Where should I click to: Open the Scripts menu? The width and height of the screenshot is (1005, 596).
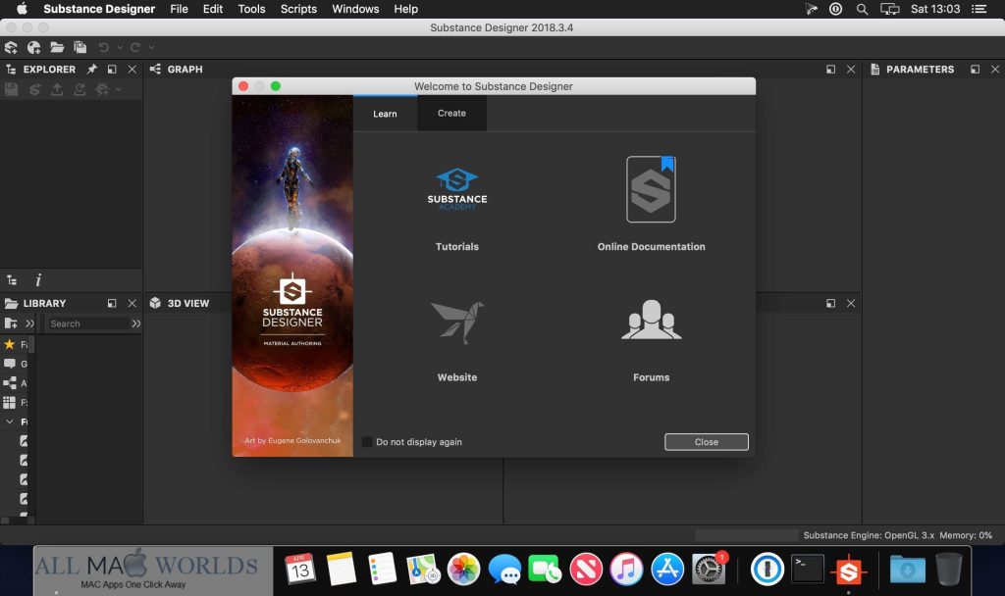298,9
